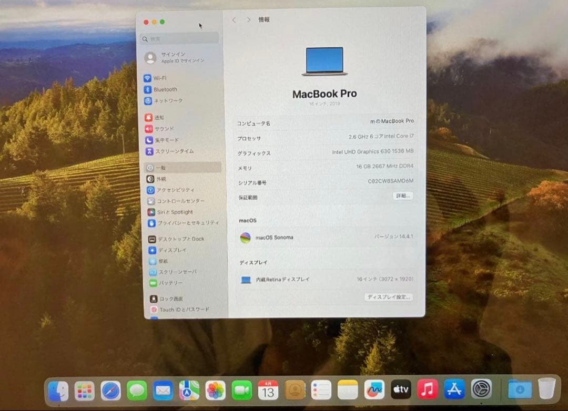568x411 pixels.
Task: Go forward with the right chevron
Action: (x=248, y=20)
